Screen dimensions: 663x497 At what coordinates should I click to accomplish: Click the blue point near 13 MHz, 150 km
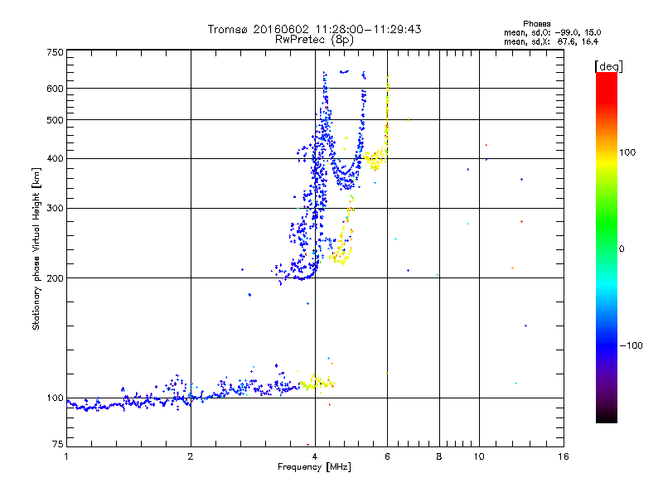click(x=525, y=326)
